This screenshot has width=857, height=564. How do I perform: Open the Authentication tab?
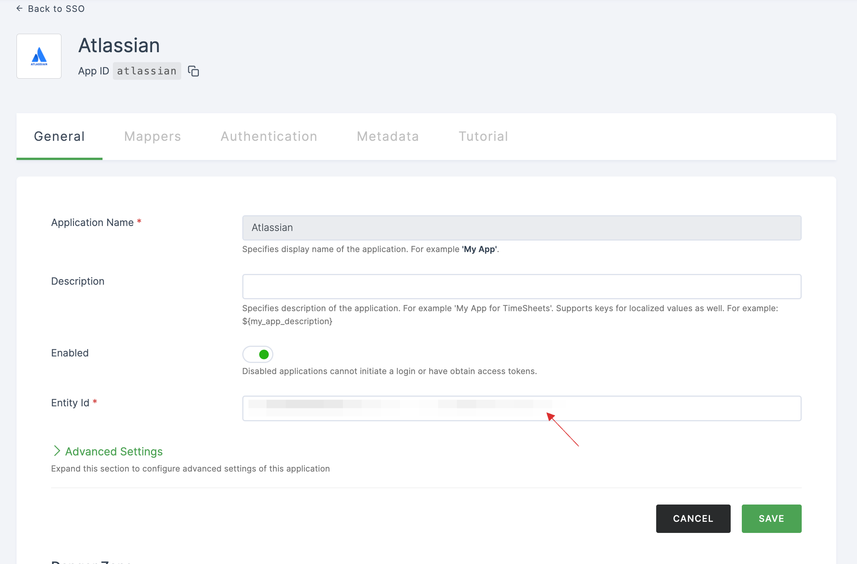[269, 137]
